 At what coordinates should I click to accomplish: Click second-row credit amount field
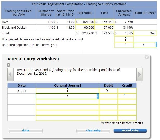tap(127, 96)
